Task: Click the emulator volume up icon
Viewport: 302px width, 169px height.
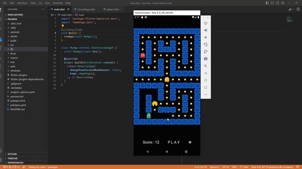Action: [x=206, y=30]
